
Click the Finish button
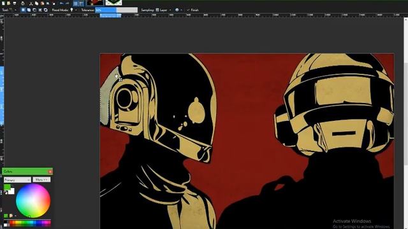pos(193,10)
